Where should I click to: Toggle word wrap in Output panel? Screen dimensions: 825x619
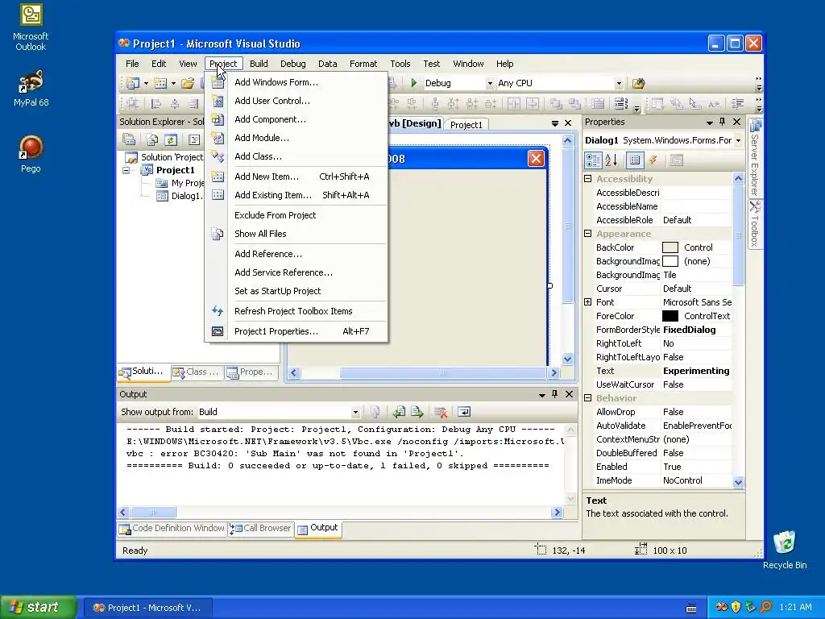pos(464,412)
